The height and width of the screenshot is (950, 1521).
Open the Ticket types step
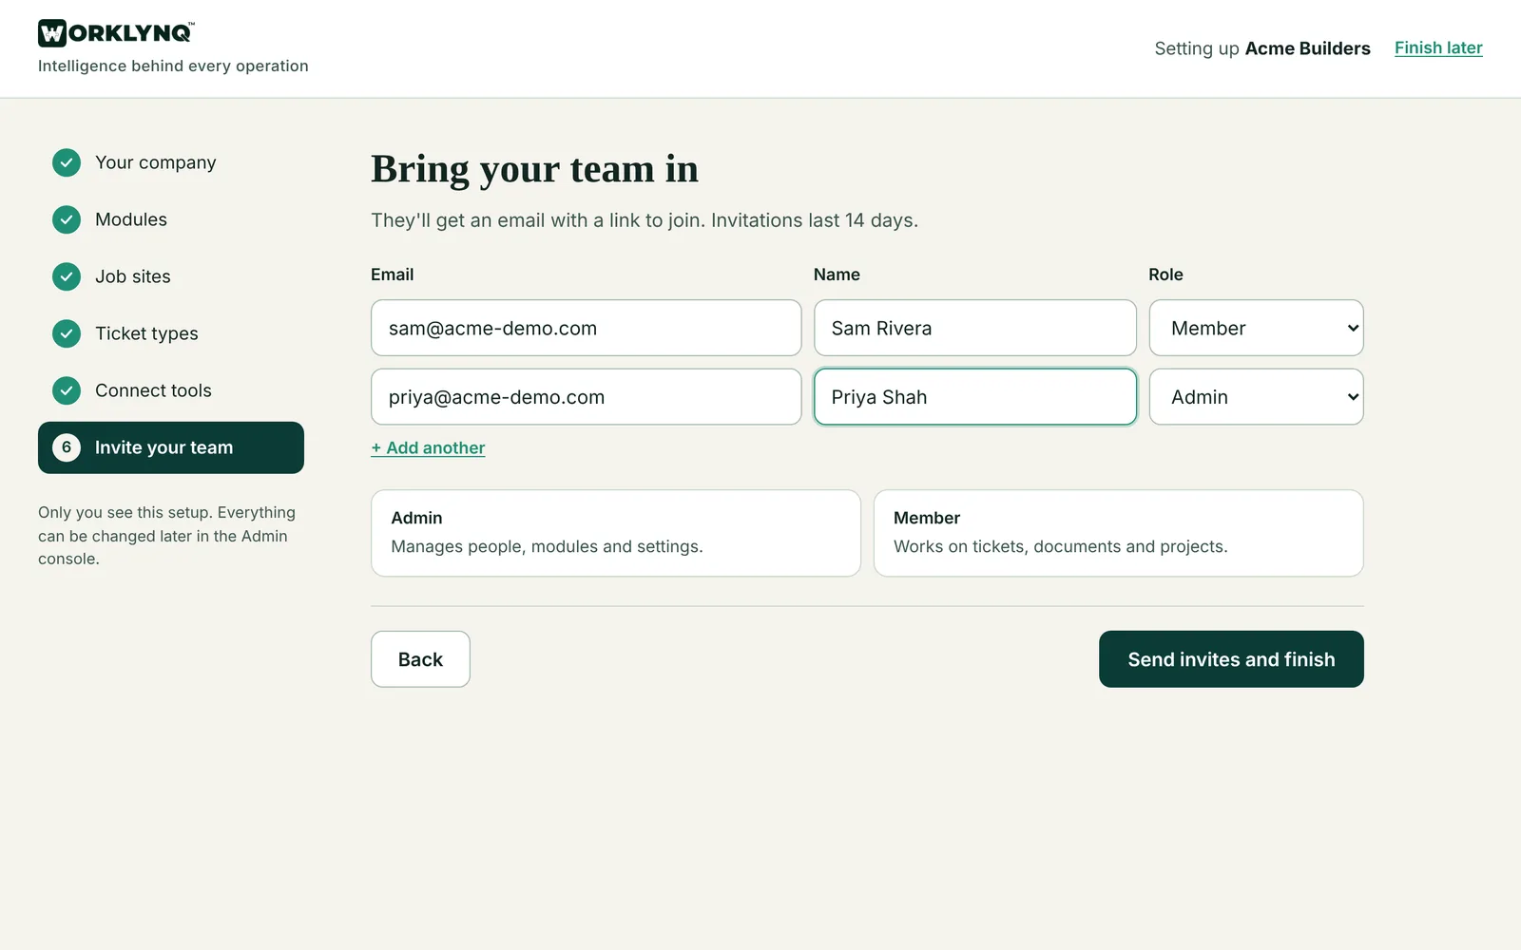click(171, 333)
